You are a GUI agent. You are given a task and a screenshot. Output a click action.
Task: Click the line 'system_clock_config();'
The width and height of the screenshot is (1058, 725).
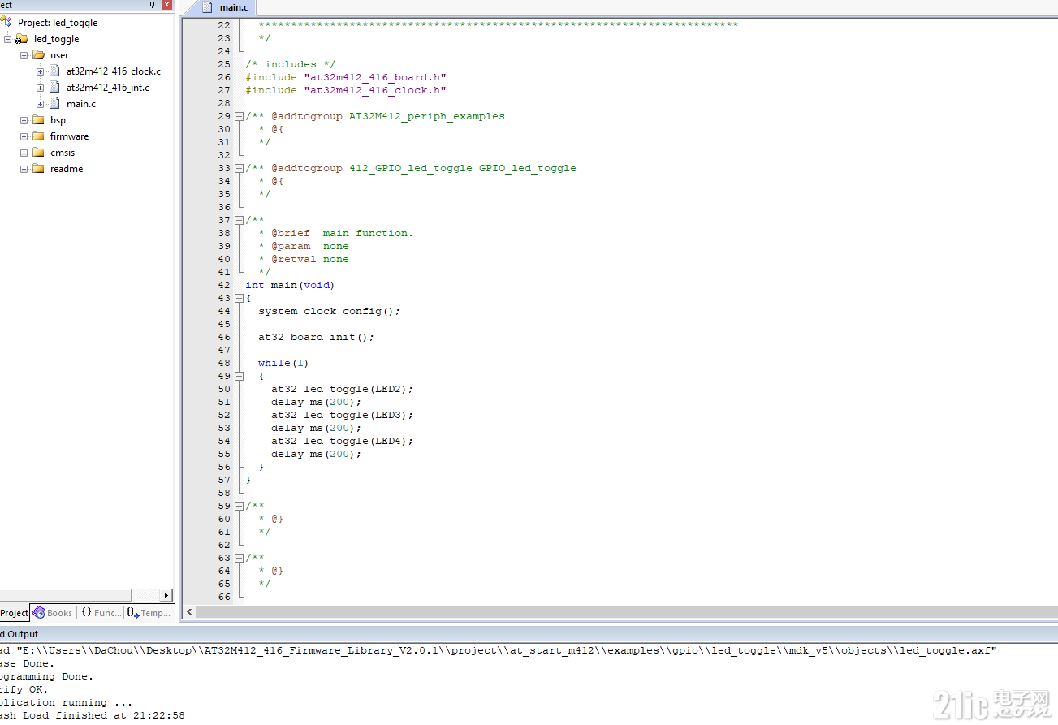[330, 311]
